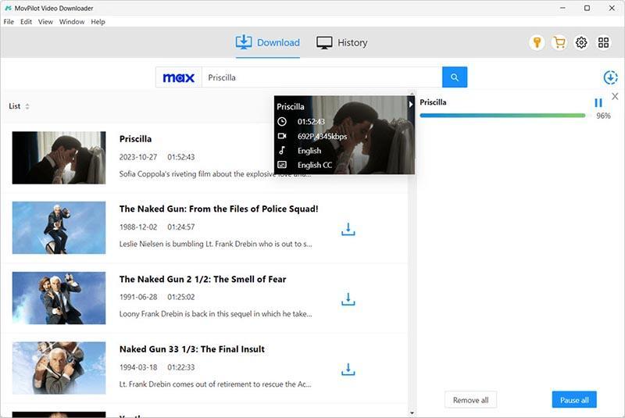Open the key registration icon

point(537,43)
